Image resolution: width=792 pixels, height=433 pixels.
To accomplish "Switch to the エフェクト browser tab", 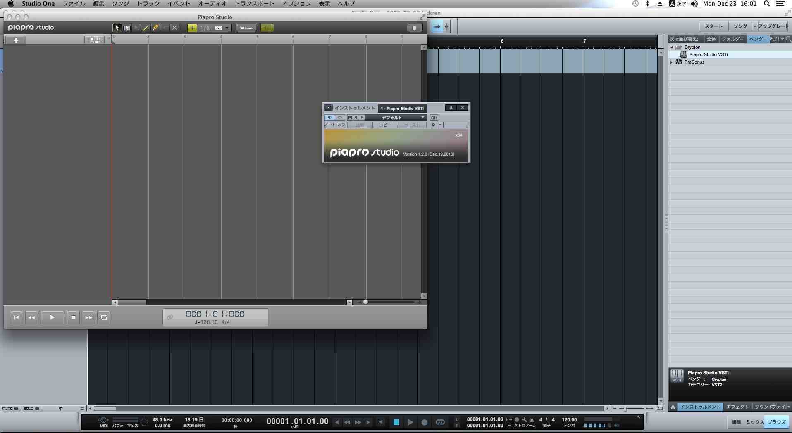I will (737, 407).
